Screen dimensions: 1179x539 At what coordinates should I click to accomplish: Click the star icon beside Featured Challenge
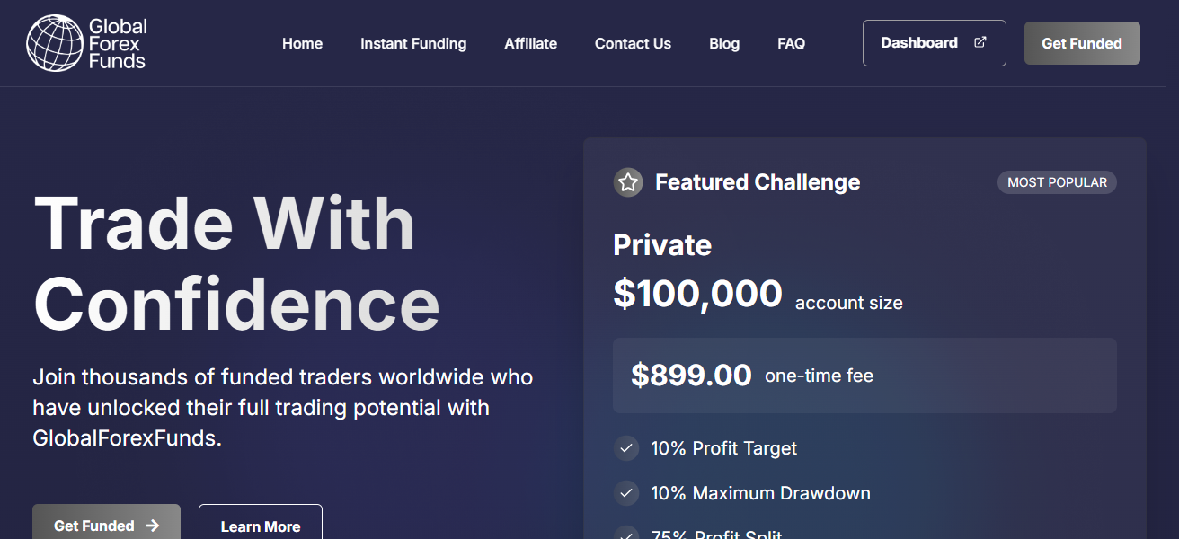pos(628,181)
